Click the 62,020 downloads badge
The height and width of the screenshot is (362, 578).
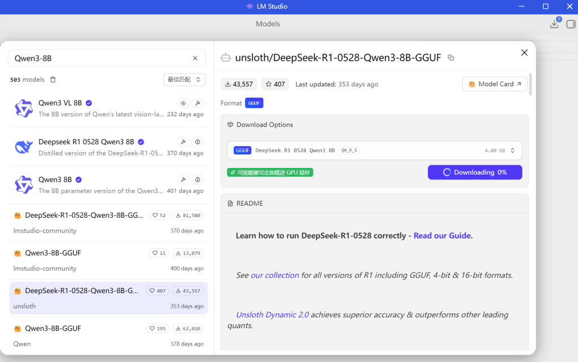pyautogui.click(x=188, y=329)
